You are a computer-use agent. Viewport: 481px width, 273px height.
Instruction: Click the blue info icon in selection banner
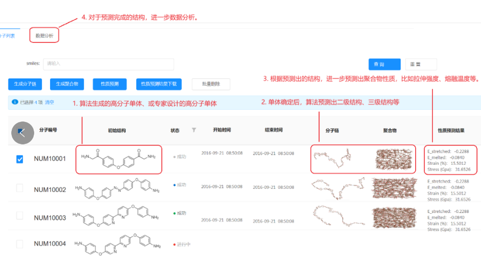[x=15, y=103]
